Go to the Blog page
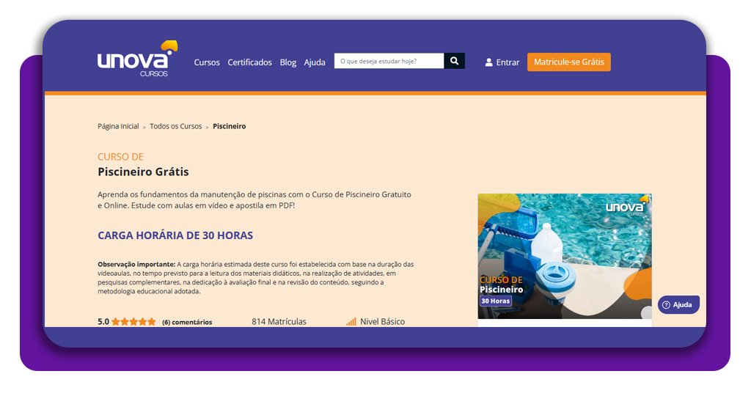Viewport: 751px width, 393px height. coord(287,62)
